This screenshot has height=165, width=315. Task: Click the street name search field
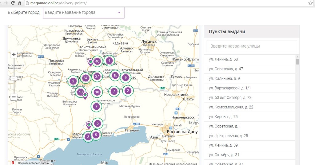pyautogui.click(x=252, y=46)
